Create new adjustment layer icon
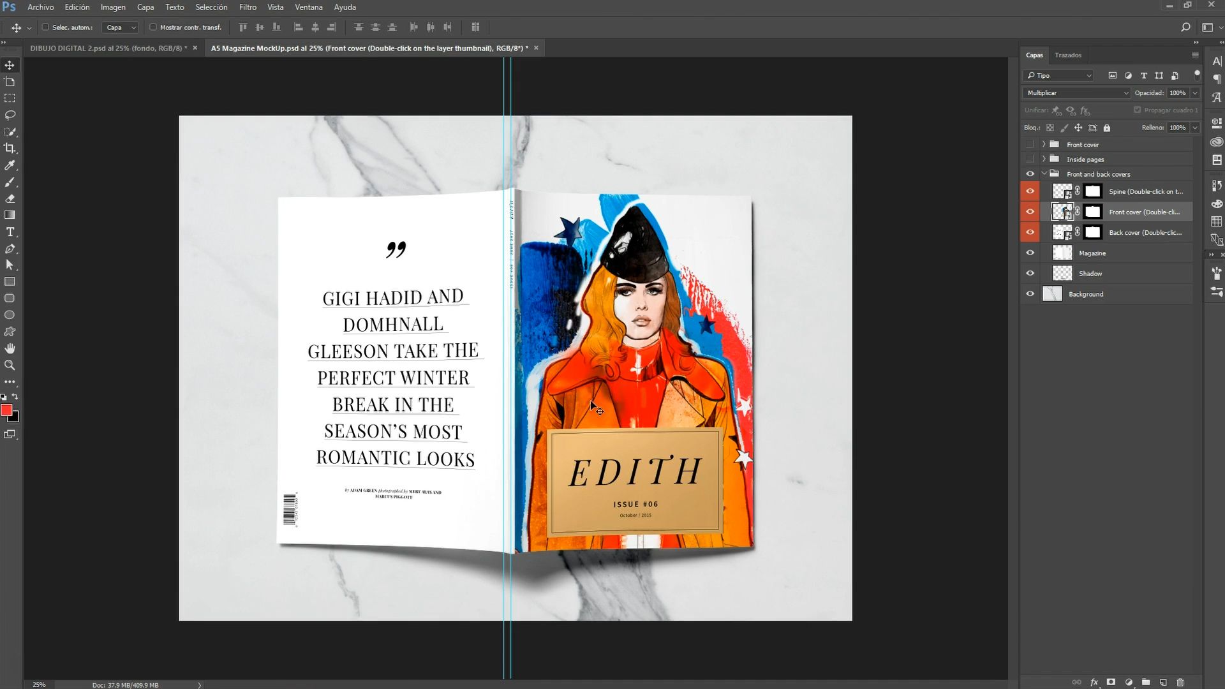Screen dimensions: 1225x689 (1129, 682)
